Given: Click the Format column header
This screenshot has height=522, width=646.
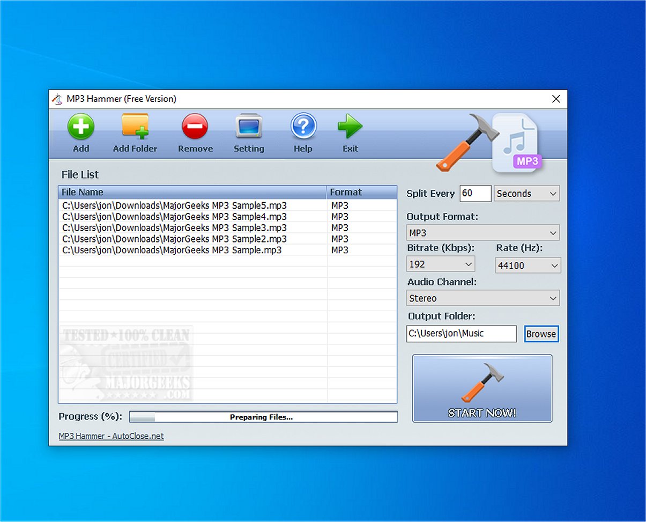Looking at the screenshot, I should (x=362, y=192).
